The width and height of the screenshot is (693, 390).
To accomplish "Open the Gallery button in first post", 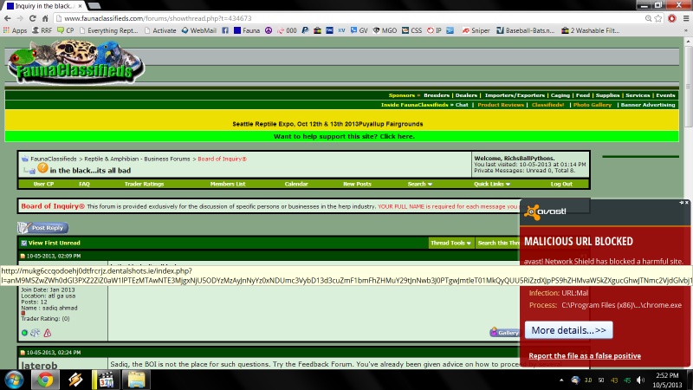I will point(504,332).
